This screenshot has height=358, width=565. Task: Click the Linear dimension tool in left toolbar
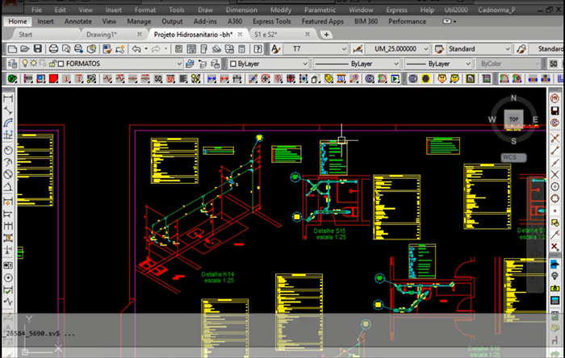click(8, 98)
